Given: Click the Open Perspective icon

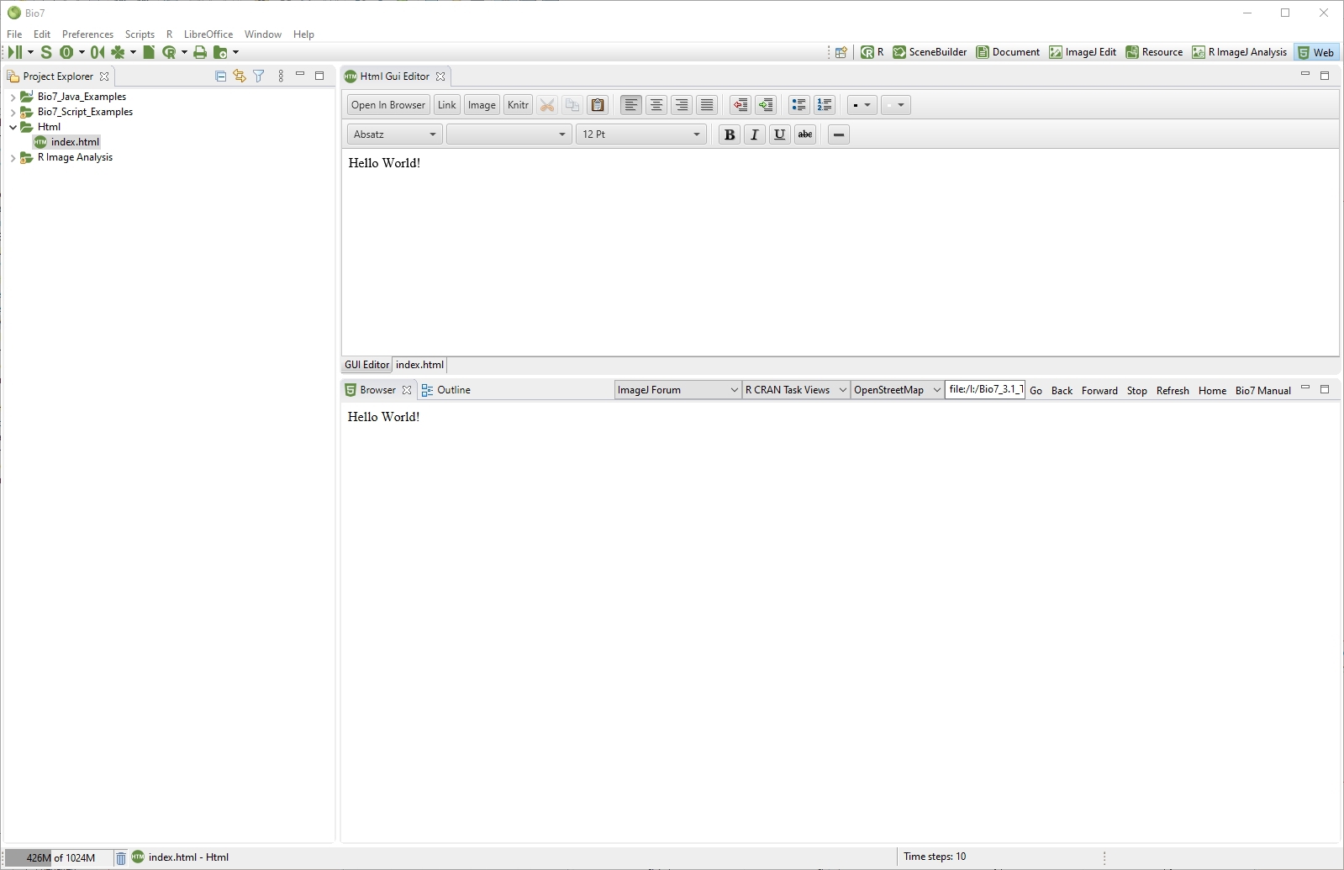Looking at the screenshot, I should [841, 52].
